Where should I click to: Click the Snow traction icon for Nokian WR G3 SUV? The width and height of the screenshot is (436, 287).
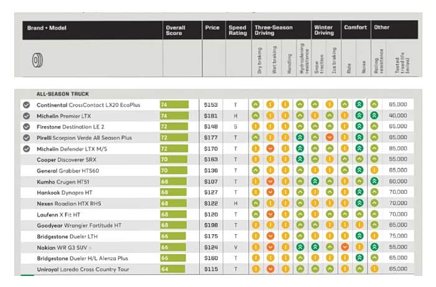tap(315, 247)
